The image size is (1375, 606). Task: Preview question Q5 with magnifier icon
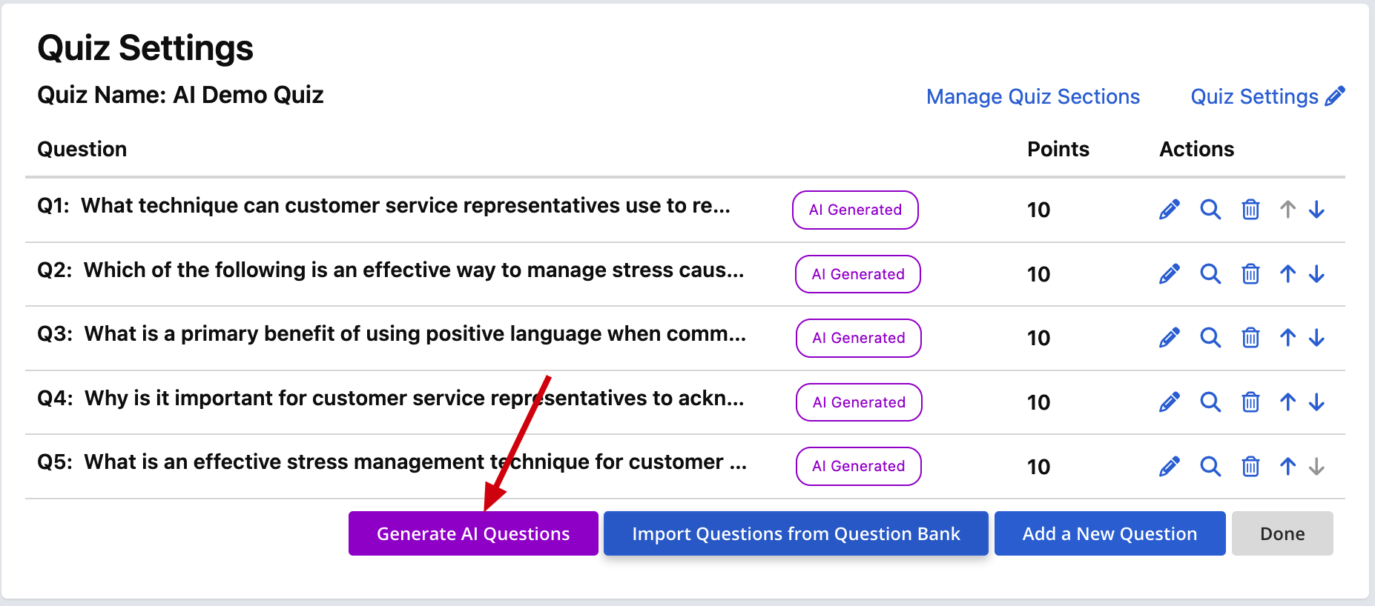click(1210, 466)
